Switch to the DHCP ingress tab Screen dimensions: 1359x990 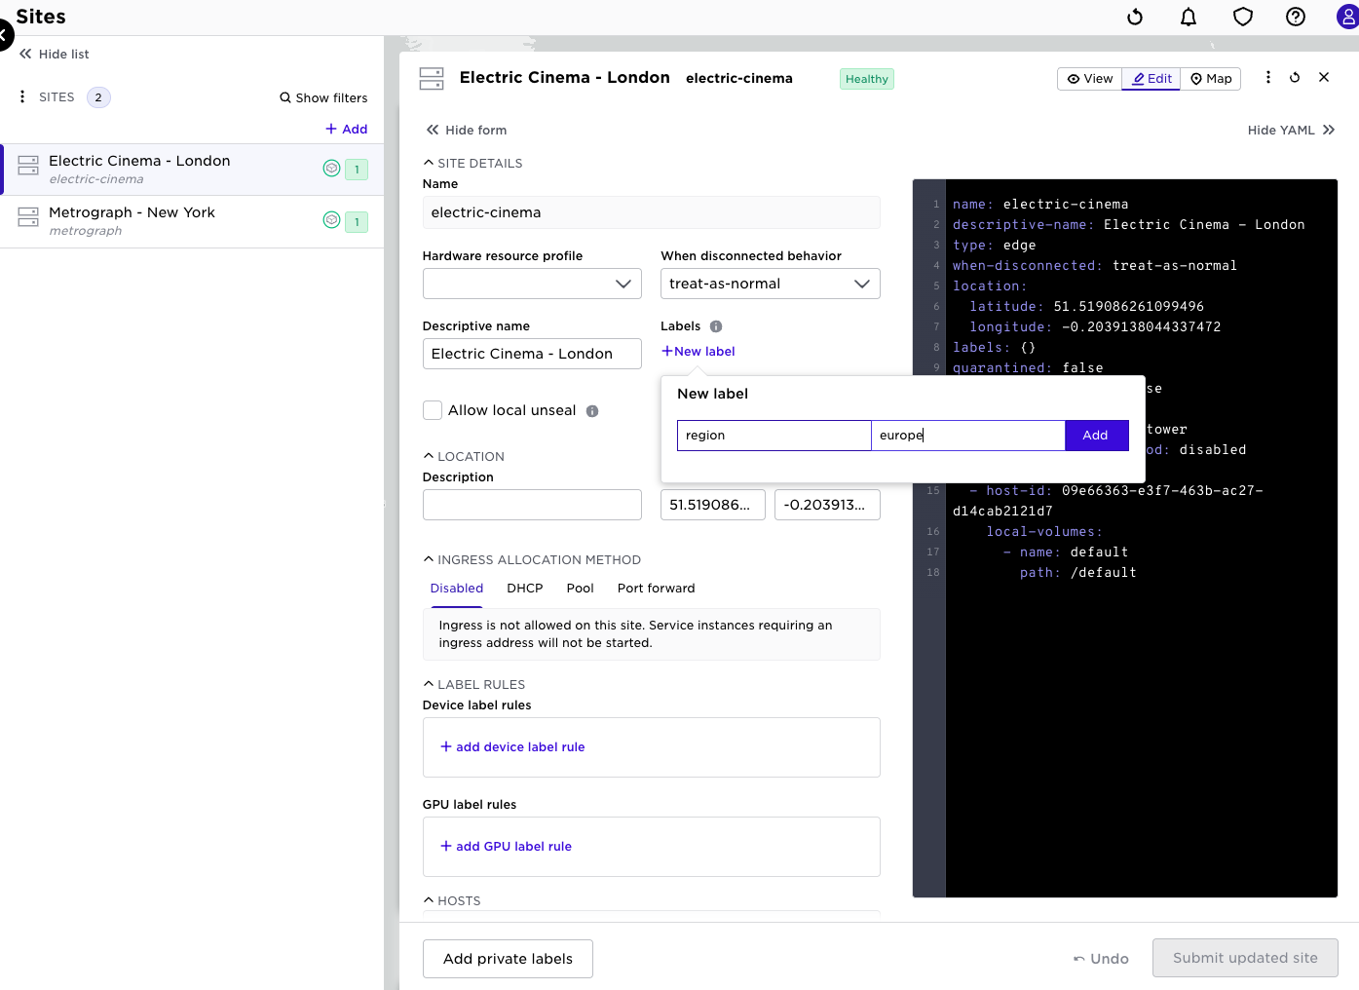point(524,589)
